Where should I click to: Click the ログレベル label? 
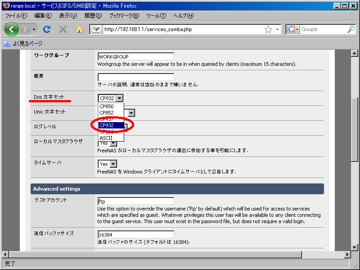tap(45, 127)
